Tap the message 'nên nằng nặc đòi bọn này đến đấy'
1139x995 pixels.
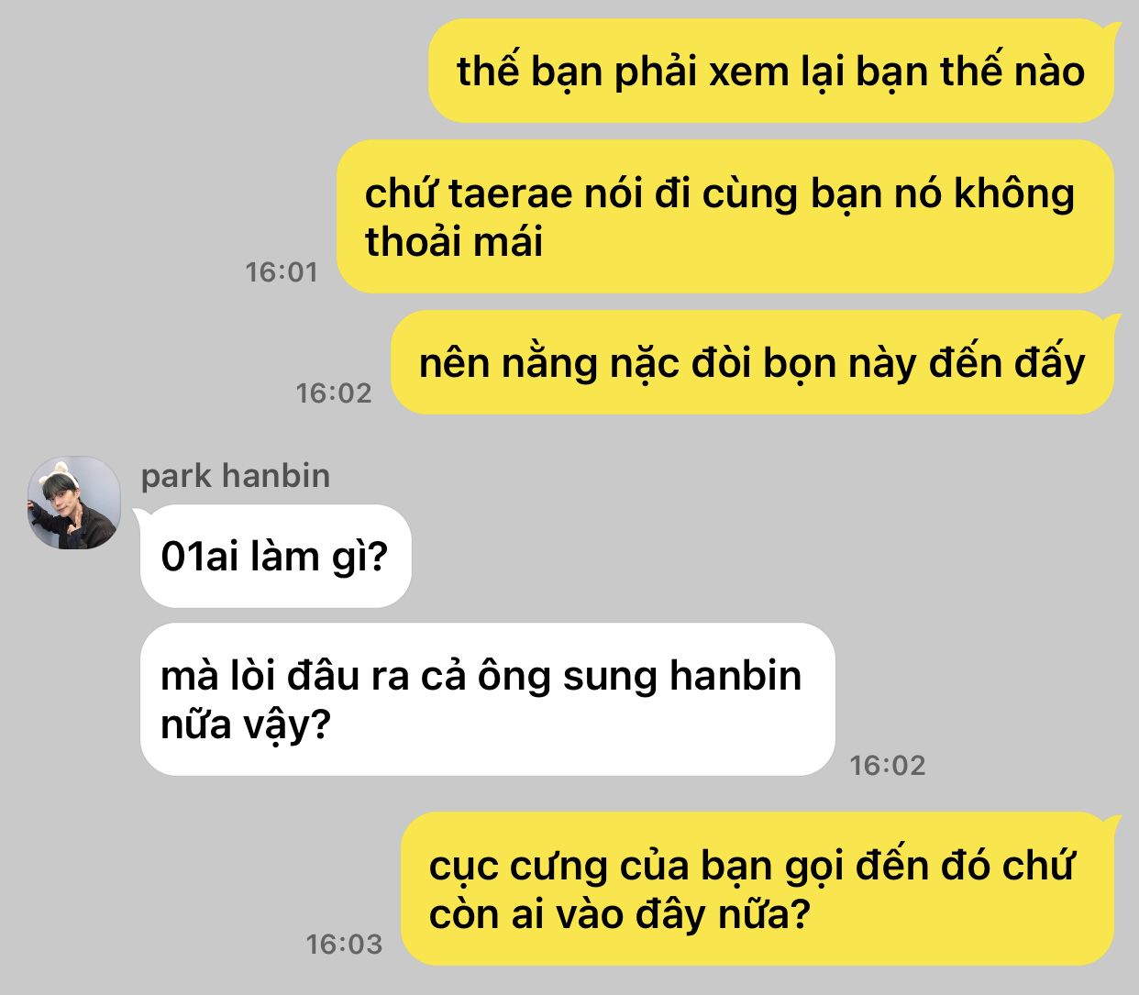pos(752,362)
